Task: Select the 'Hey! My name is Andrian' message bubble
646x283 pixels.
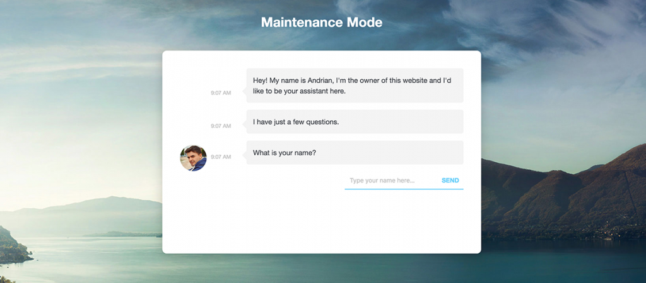Action: 355,86
